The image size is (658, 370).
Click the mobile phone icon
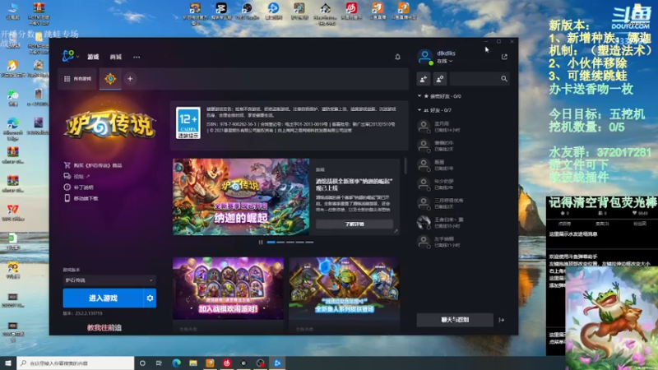[x=67, y=197]
